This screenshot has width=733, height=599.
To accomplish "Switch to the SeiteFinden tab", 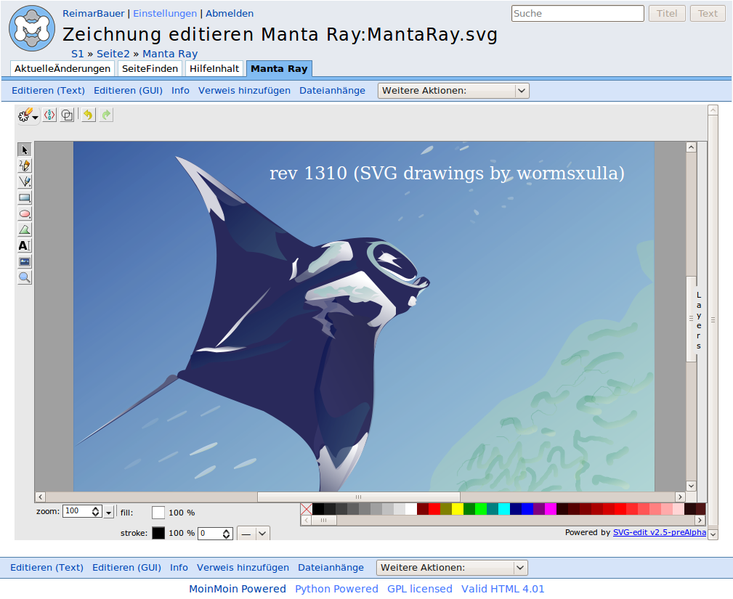I will pyautogui.click(x=150, y=69).
